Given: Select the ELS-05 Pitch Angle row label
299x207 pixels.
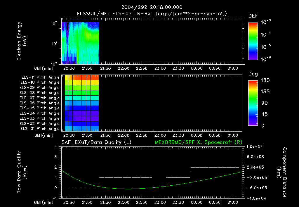Looking at the screenshot, I should (x=39, y=108).
